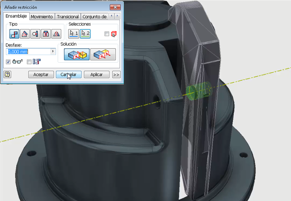
Task: Switch to the Conjunto de tab
Action: (94, 17)
